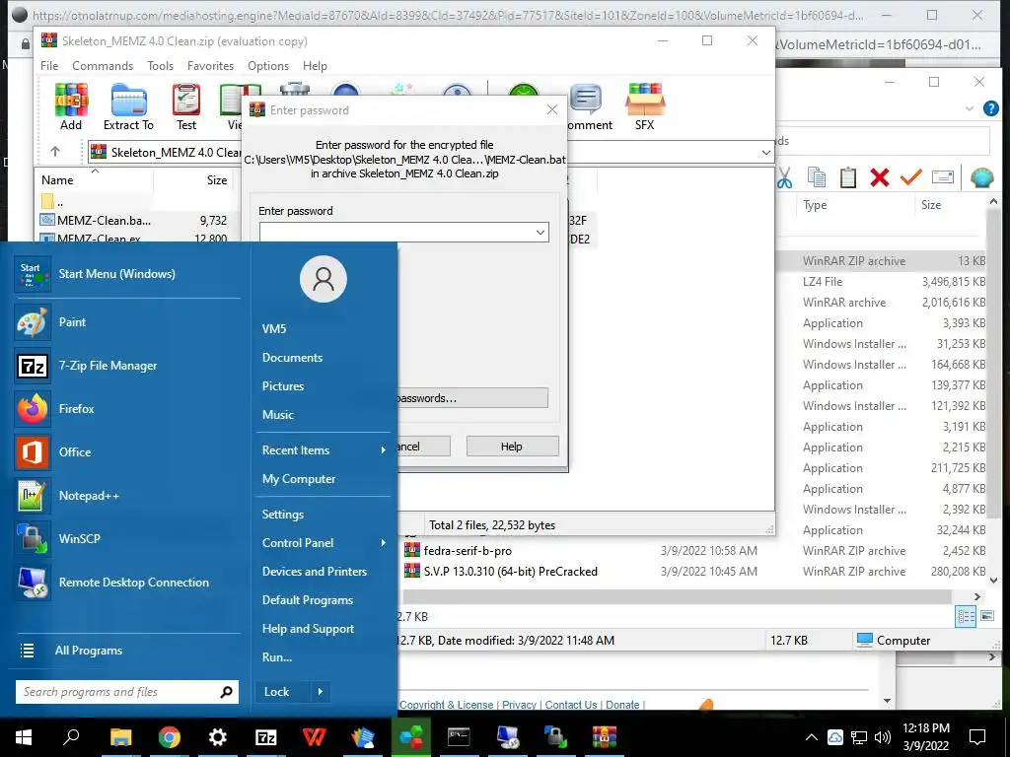The height and width of the screenshot is (757, 1010).
Task: Open Run... from the start menu
Action: [x=277, y=657]
